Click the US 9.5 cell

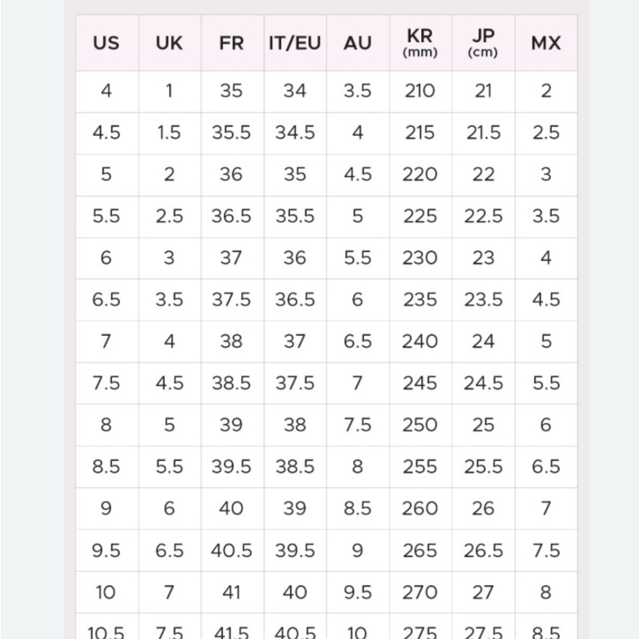(x=107, y=551)
